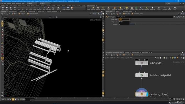Image resolution: width=185 pixels, height=104 pixels.
Task: Add an Area Light from the shelf
Action: [x=103, y=8]
